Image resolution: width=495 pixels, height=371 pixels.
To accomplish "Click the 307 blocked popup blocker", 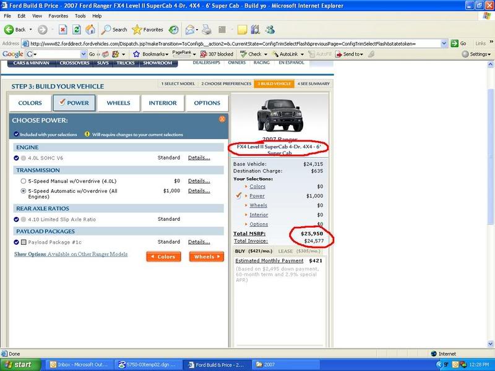I will click(x=217, y=54).
